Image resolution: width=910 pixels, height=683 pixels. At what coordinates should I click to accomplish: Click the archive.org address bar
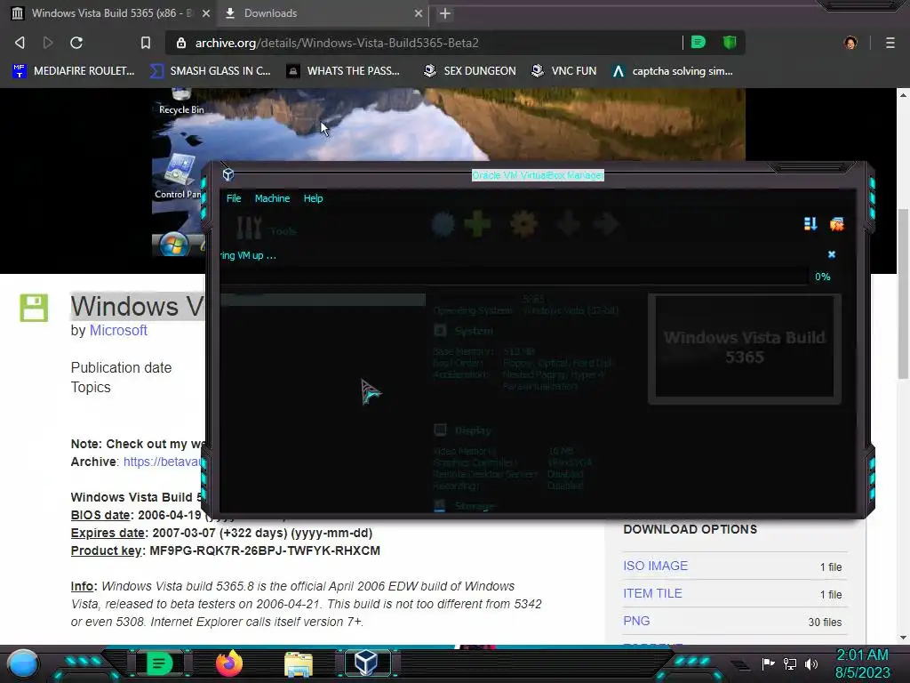point(424,43)
